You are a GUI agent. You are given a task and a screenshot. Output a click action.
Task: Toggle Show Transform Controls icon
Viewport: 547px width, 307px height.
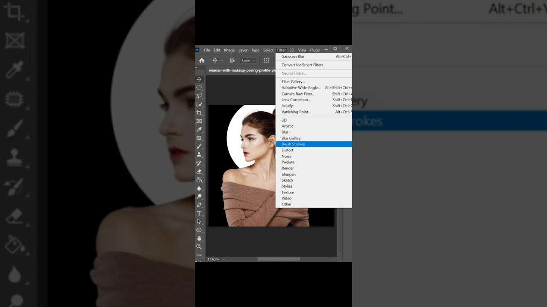tap(266, 61)
